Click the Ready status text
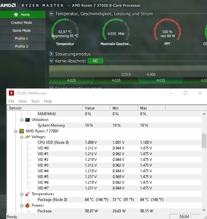Screen dimensions: 207x219 point(12,217)
